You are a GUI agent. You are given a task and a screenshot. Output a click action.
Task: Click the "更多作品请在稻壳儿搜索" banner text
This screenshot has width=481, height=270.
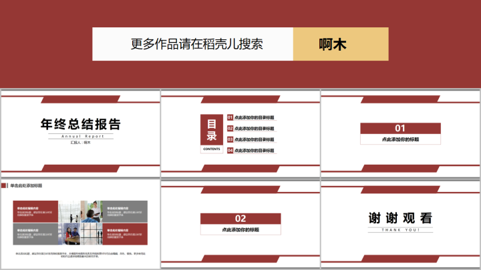click(x=197, y=45)
